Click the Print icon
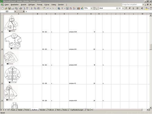 21,8
